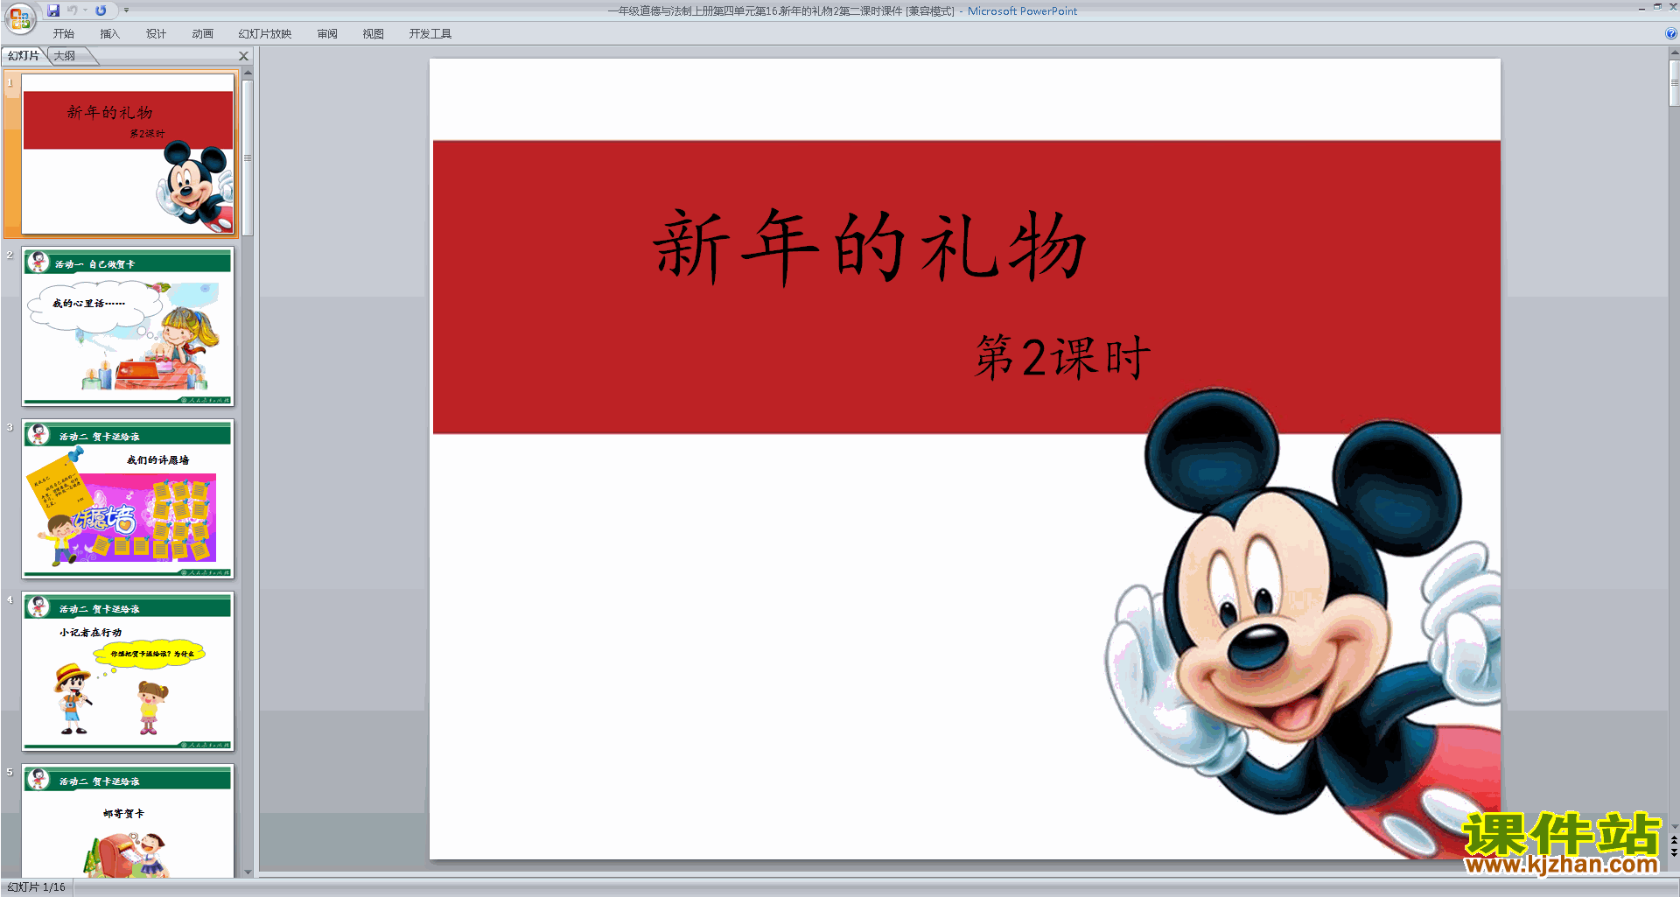Click the subtitle 第2课时 on slide
1680x897 pixels.
coord(1062,357)
